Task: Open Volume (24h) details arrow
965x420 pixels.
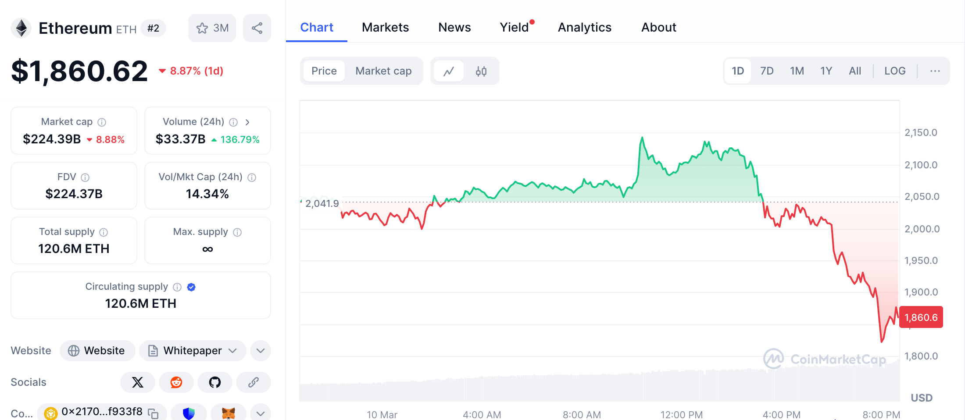Action: tap(247, 122)
